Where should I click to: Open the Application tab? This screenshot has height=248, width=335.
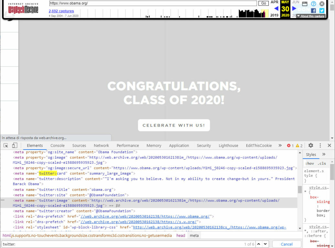(179, 146)
